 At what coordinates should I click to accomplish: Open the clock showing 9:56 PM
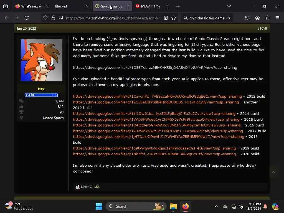pyautogui.click(x=254, y=206)
